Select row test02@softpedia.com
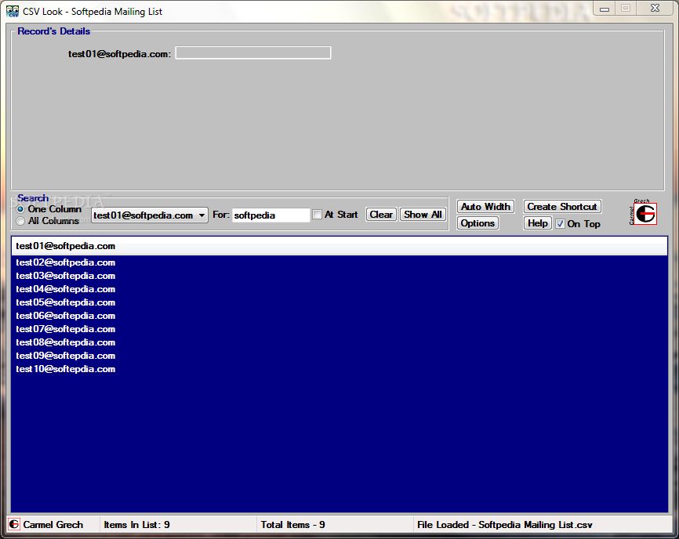Image resolution: width=679 pixels, height=539 pixels. point(339,262)
